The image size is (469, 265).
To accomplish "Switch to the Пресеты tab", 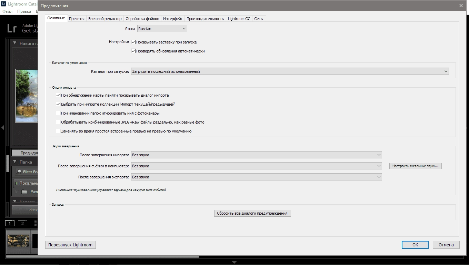I will pyautogui.click(x=77, y=19).
